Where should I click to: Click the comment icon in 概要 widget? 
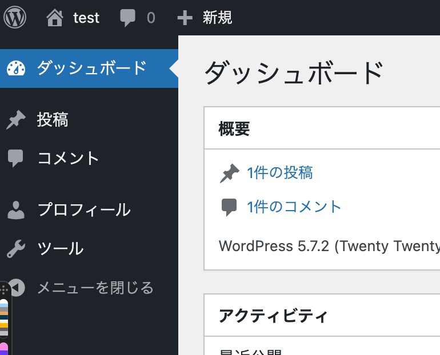[x=229, y=207]
